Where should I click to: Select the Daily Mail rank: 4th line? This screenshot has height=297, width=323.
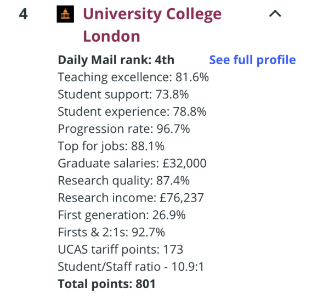coord(116,60)
